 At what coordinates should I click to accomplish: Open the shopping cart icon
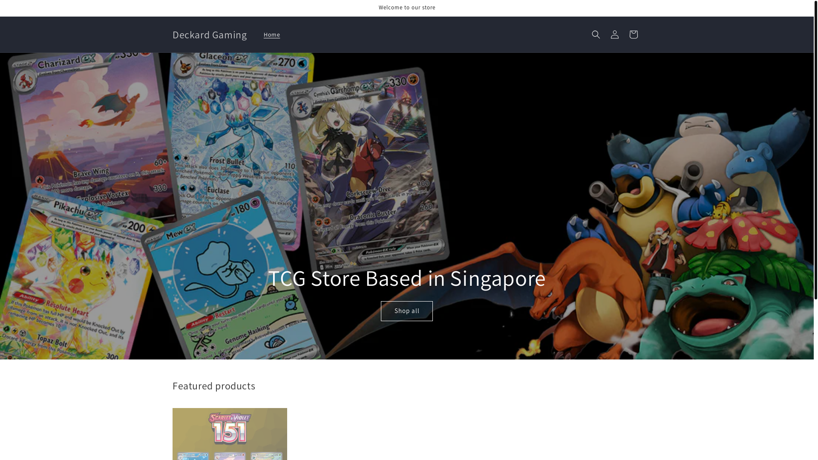tap(633, 34)
